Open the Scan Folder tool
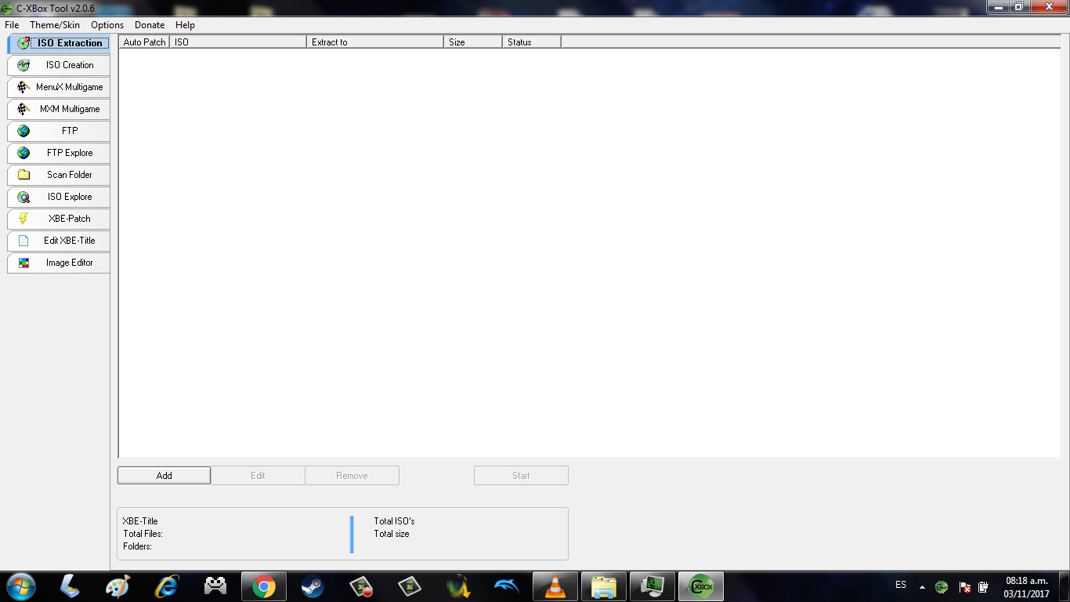The height and width of the screenshot is (602, 1070). pos(59,175)
